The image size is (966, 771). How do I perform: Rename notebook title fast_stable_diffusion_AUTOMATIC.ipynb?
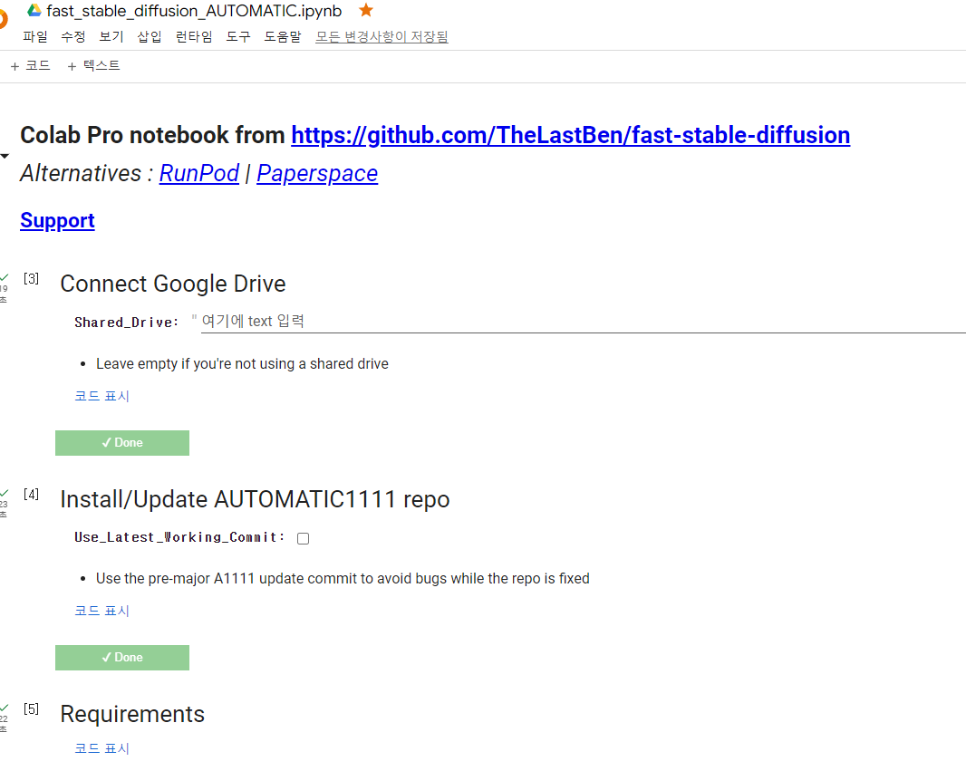tap(194, 11)
